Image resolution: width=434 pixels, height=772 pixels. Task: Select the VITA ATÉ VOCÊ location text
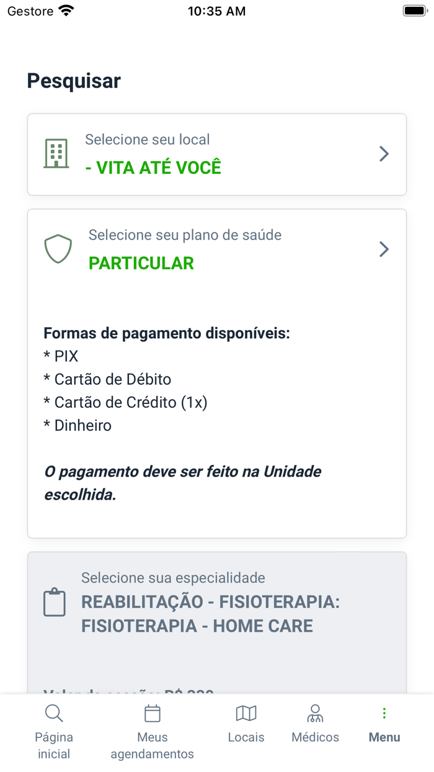tap(154, 167)
